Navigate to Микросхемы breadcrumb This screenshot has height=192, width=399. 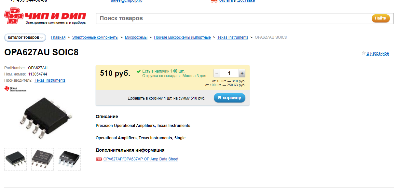pos(136,37)
